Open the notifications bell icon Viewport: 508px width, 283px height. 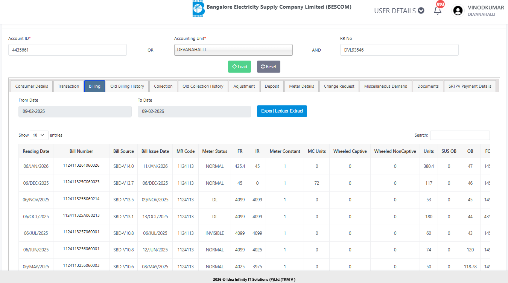point(437,11)
